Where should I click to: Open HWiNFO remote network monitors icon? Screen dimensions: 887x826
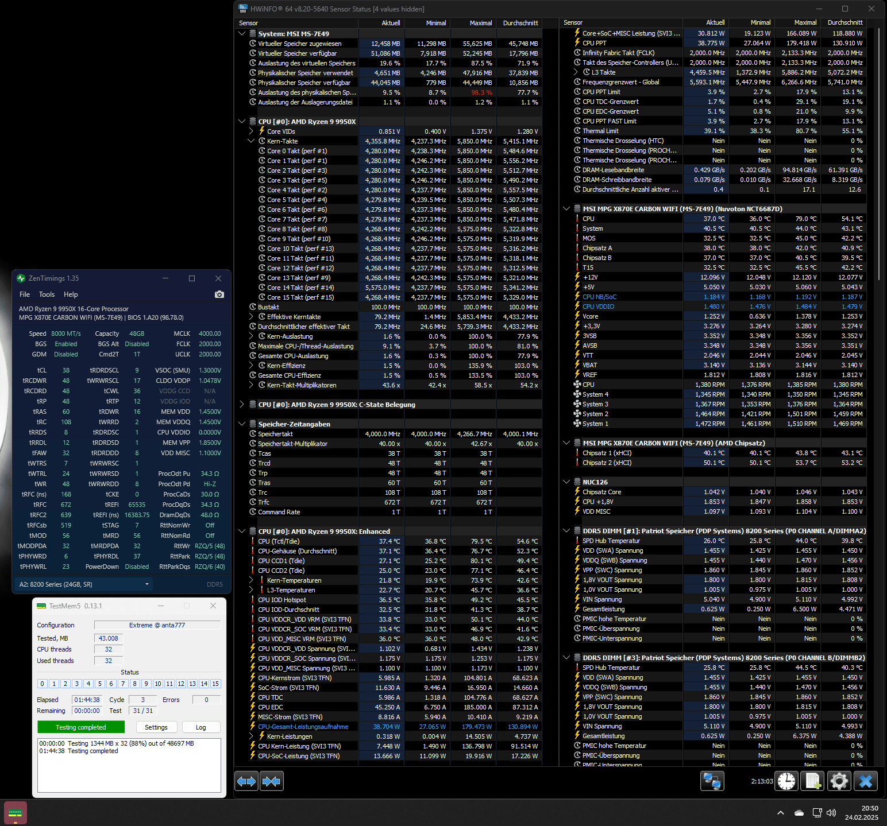coord(712,781)
